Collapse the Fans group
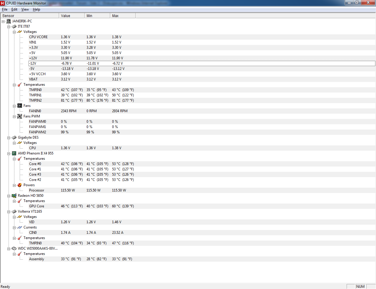The height and width of the screenshot is (289, 376). [x=14, y=106]
